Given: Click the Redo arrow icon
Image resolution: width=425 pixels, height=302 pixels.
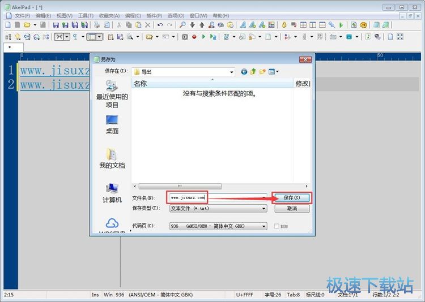Looking at the screenshot, I should pyautogui.click(x=169, y=25).
